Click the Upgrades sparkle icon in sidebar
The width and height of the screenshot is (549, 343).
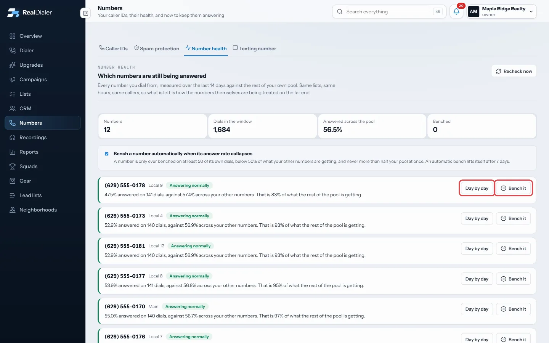13,65
